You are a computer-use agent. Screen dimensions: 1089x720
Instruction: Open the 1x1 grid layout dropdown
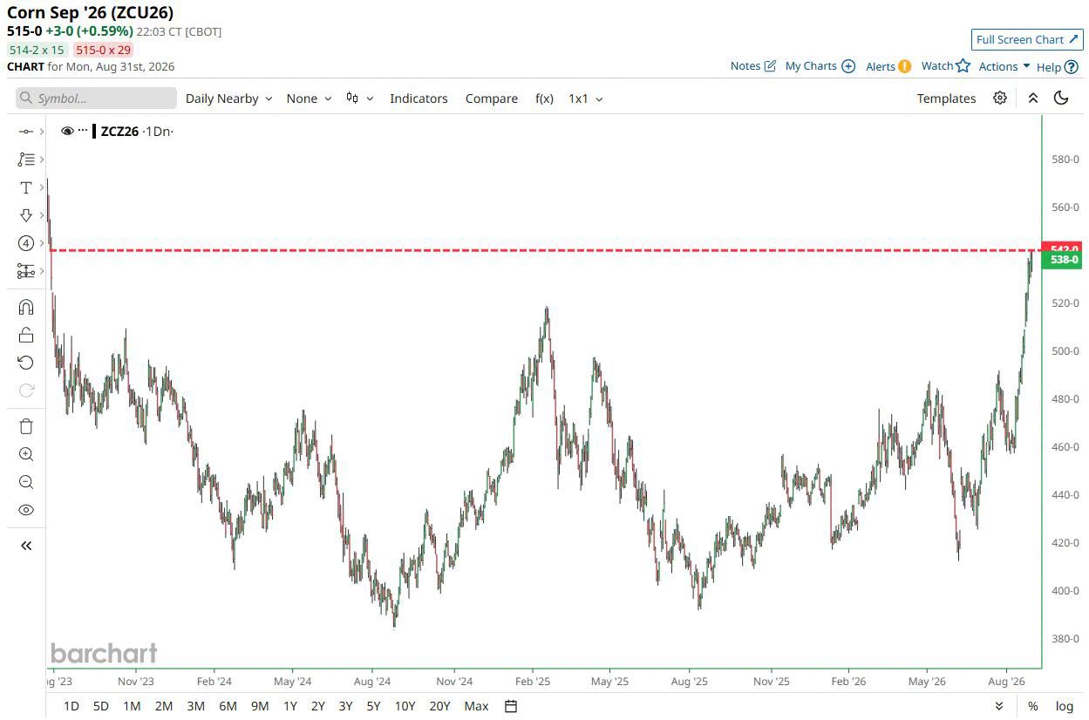pyautogui.click(x=586, y=98)
